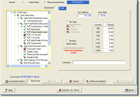Screen dimensions: 140x97
Task: Click red arrow icon next to Floating
Action: (x=68, y=29)
